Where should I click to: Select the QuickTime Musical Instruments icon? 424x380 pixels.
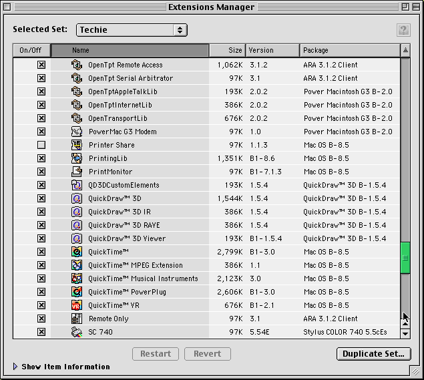click(x=77, y=278)
